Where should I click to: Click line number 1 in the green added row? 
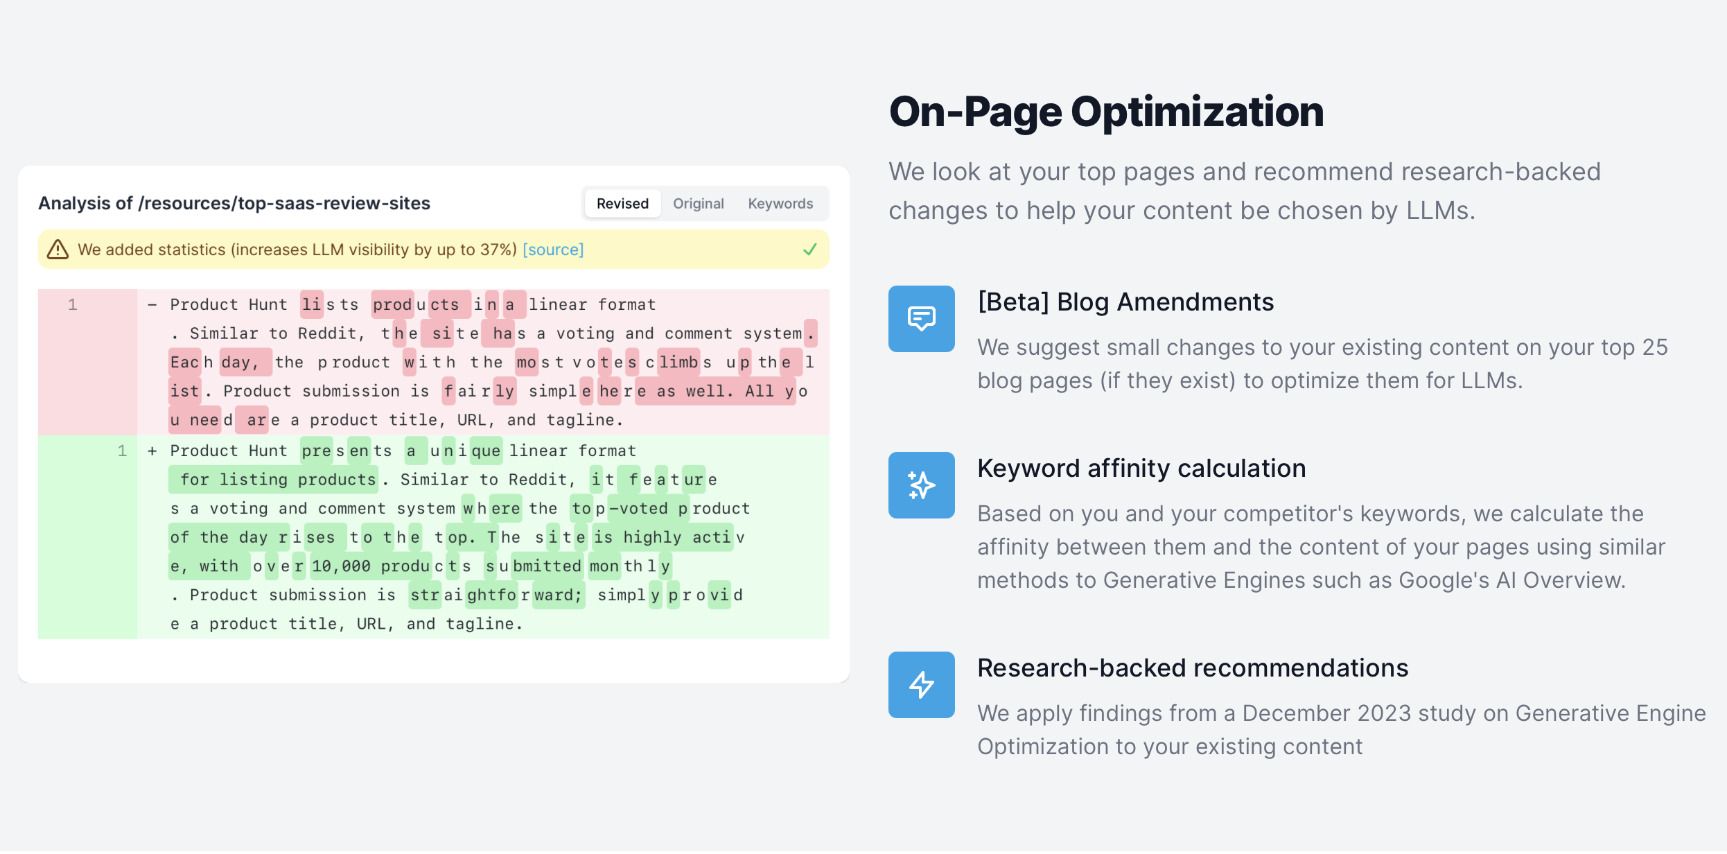[x=122, y=451]
